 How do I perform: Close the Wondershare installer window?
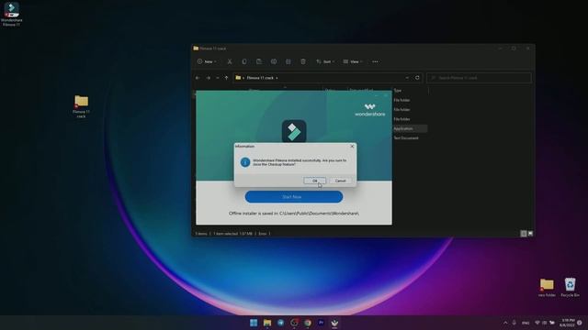(386, 95)
